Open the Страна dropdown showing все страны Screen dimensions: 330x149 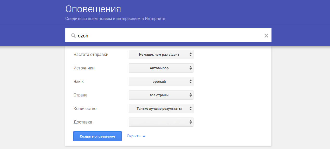pyautogui.click(x=161, y=95)
